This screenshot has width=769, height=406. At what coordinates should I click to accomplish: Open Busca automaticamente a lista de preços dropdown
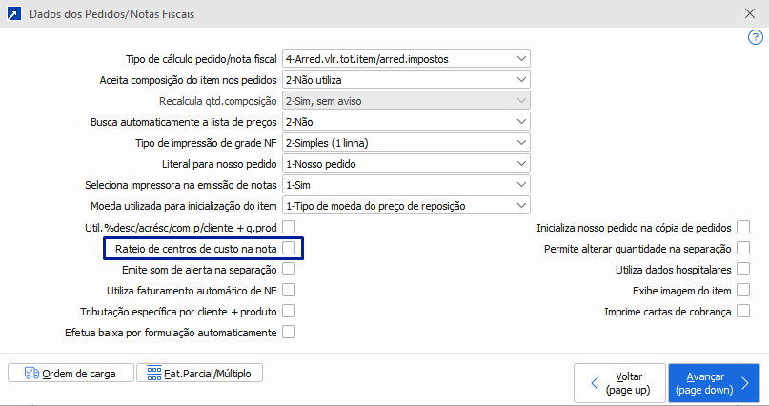pyautogui.click(x=520, y=122)
